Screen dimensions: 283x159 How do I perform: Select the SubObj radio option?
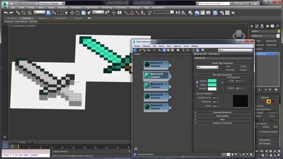coord(260,127)
